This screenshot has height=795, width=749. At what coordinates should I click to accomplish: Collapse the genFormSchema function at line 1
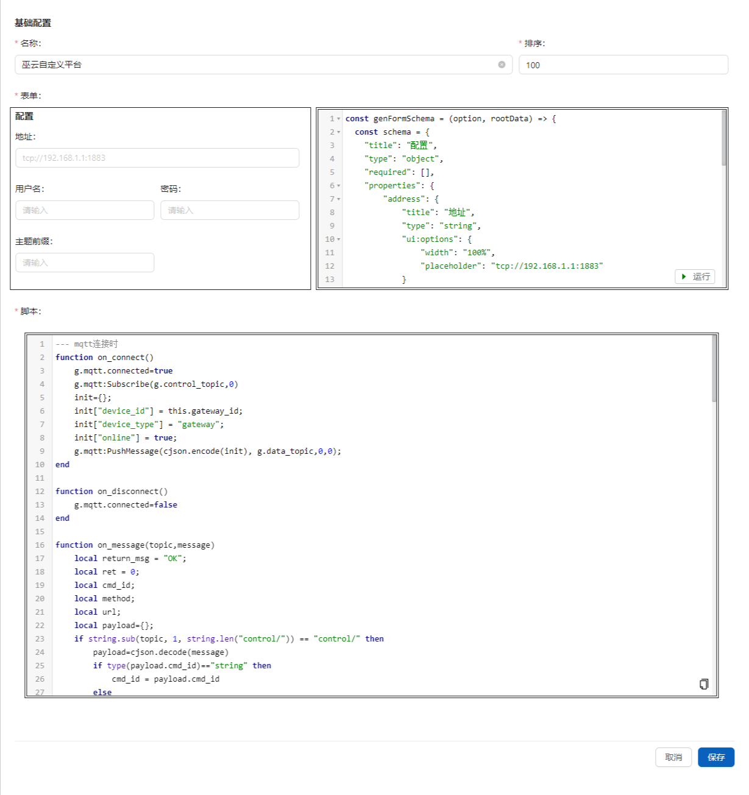(339, 119)
